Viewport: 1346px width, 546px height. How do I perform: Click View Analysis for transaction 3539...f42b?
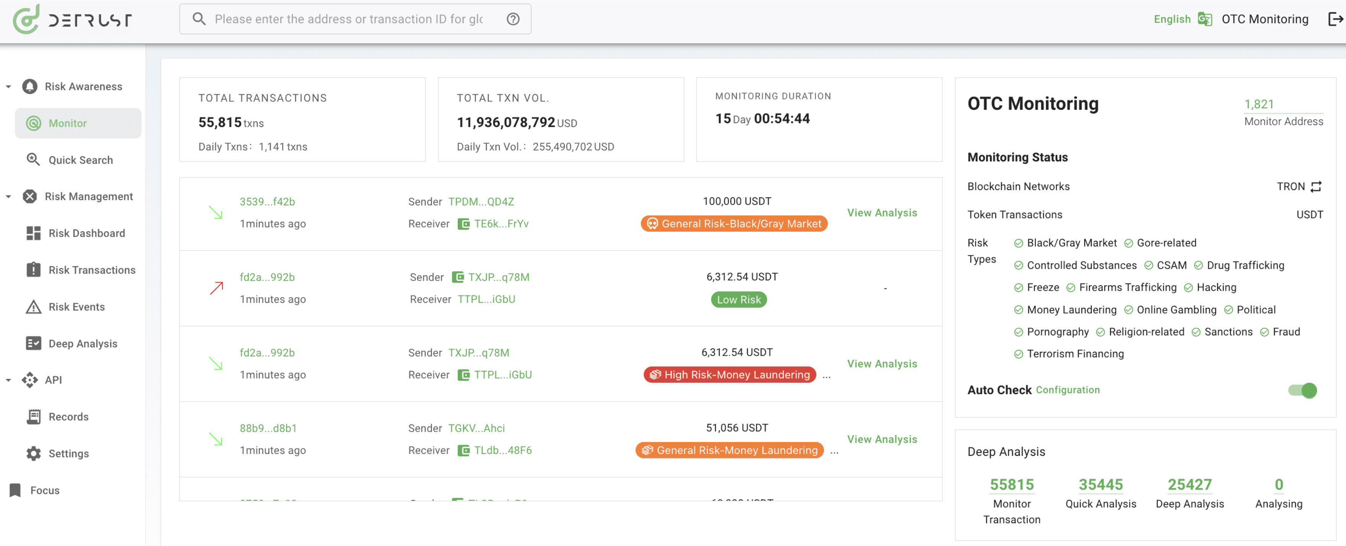click(882, 213)
